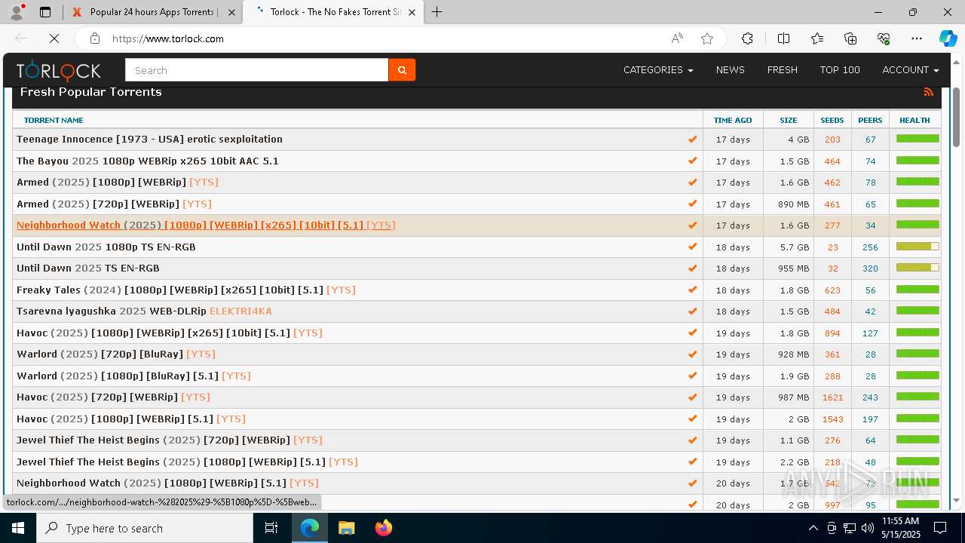
Task: Click the Torlock logo
Action: (x=59, y=70)
